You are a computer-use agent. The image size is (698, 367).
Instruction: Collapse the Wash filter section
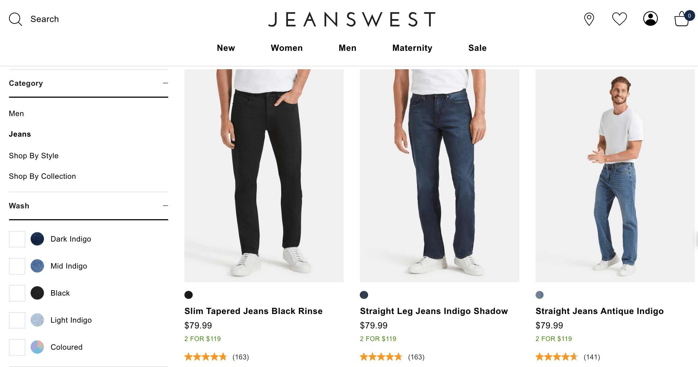[x=165, y=206]
